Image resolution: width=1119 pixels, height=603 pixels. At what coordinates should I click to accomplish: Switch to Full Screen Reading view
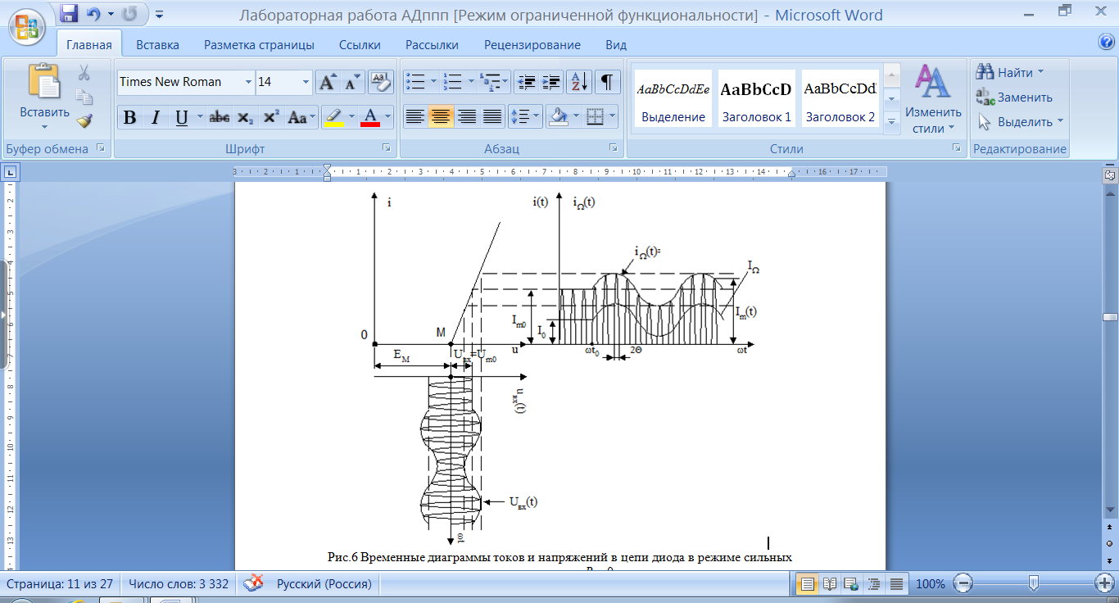point(830,584)
